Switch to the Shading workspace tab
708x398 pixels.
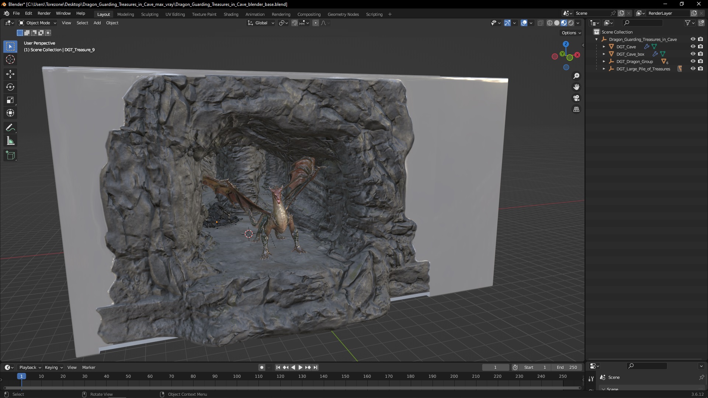[x=231, y=14]
